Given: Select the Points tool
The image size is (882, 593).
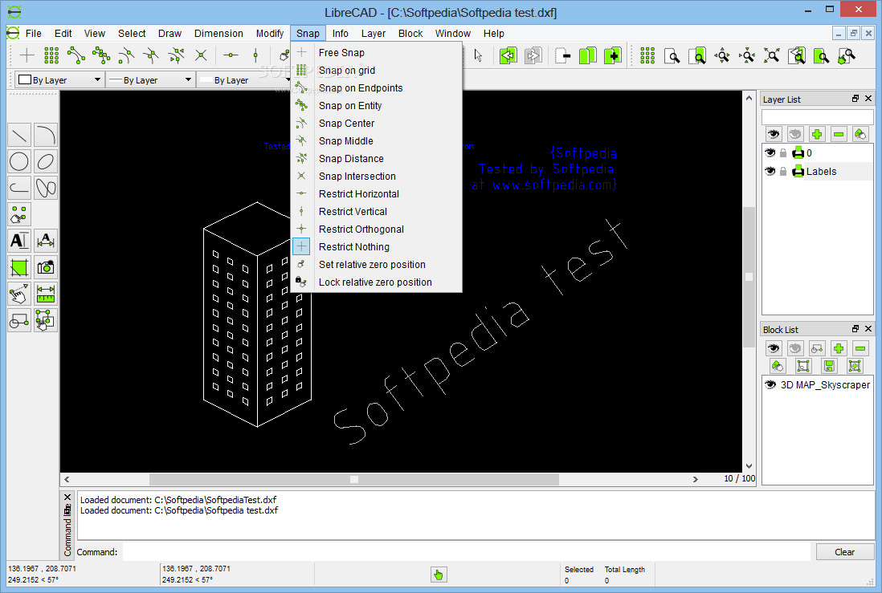Looking at the screenshot, I should (19, 215).
